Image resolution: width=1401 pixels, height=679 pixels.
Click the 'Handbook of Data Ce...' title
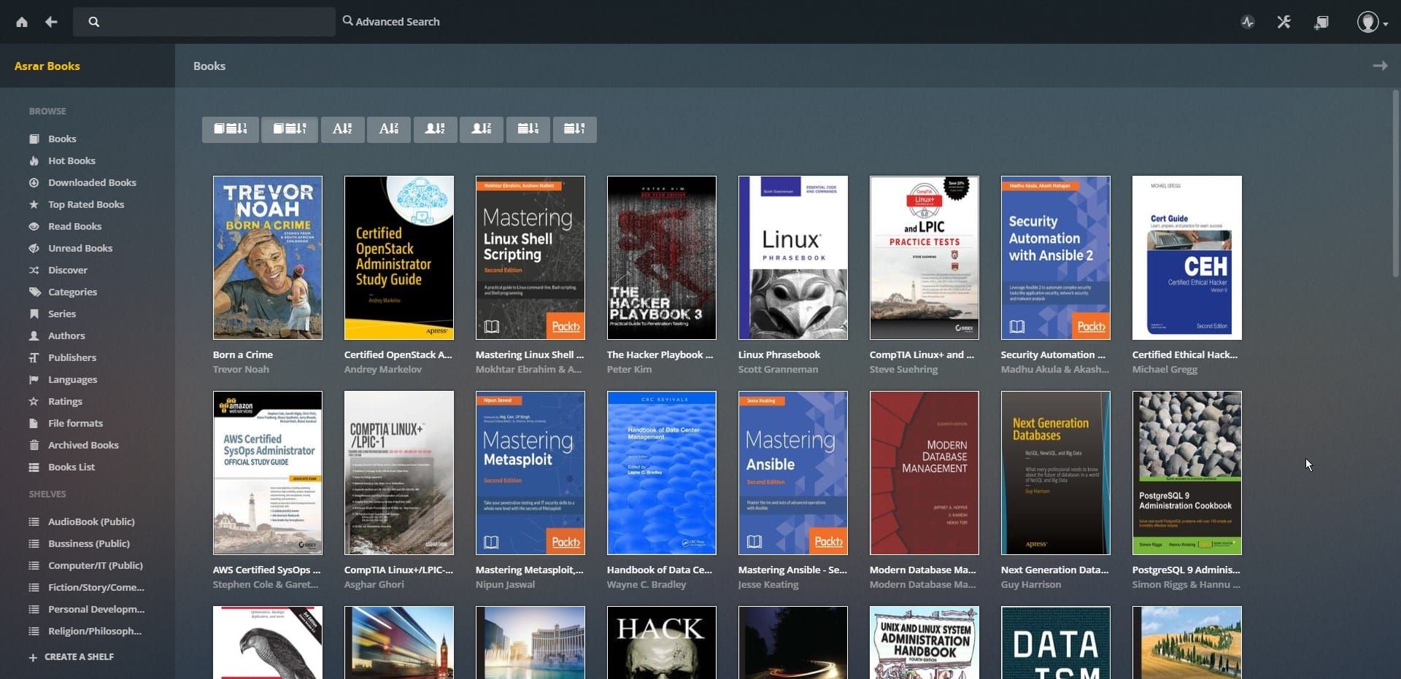tap(660, 570)
